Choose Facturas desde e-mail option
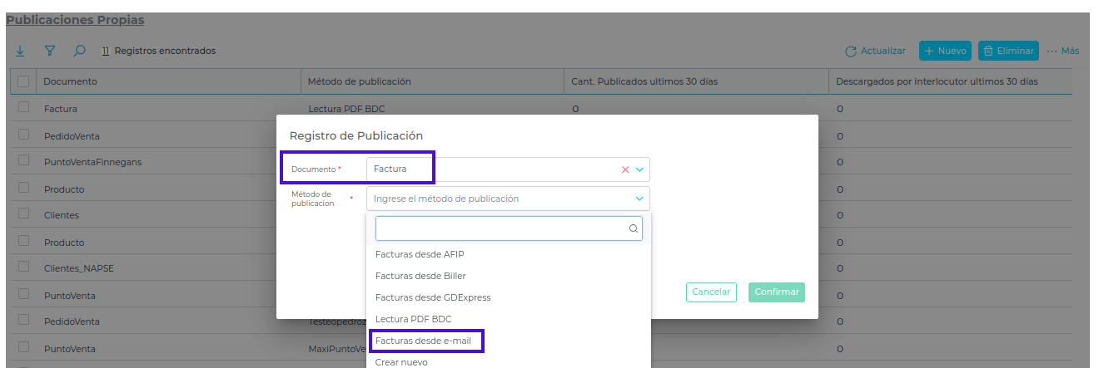 (x=425, y=341)
